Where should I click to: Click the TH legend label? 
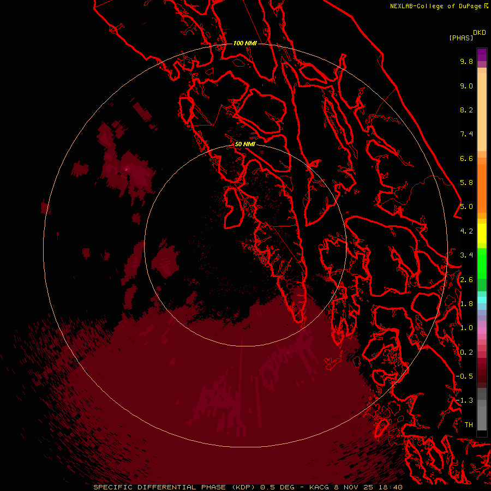[469, 425]
